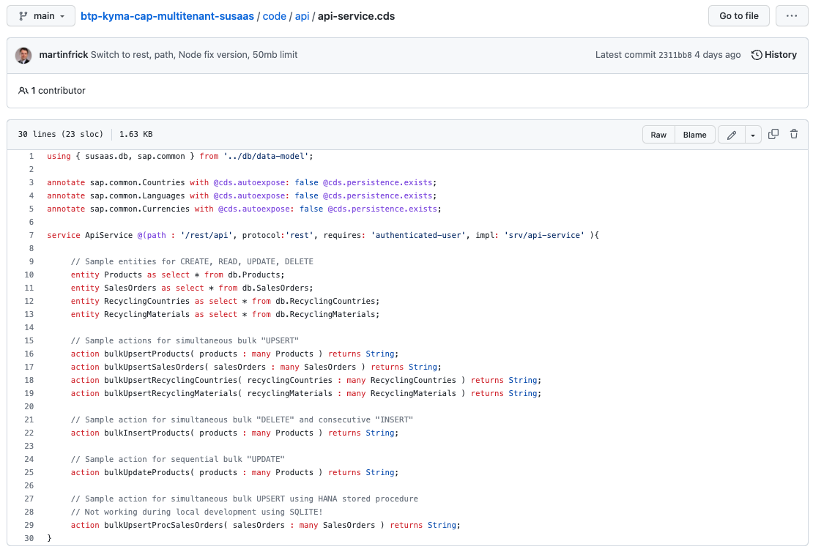This screenshot has width=813, height=552.
Task: Open martinfrick's avatar image
Action: pyautogui.click(x=23, y=55)
